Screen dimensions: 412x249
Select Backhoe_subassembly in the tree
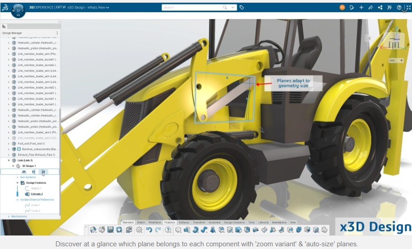coord(40,149)
